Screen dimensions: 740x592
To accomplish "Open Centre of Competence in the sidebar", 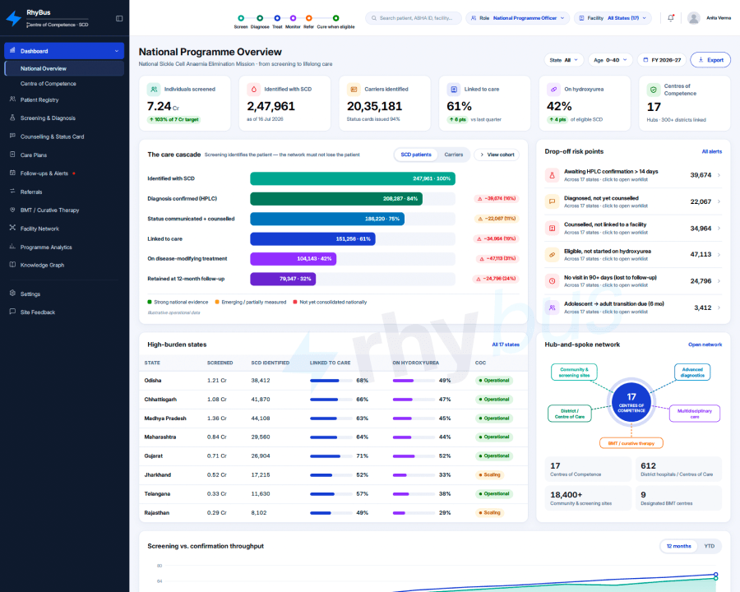I will [x=64, y=84].
